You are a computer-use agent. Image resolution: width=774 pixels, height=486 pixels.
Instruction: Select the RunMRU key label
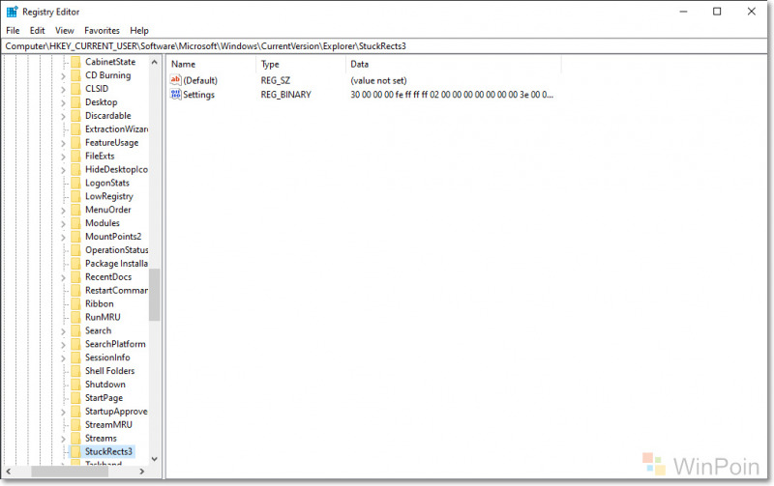(103, 317)
